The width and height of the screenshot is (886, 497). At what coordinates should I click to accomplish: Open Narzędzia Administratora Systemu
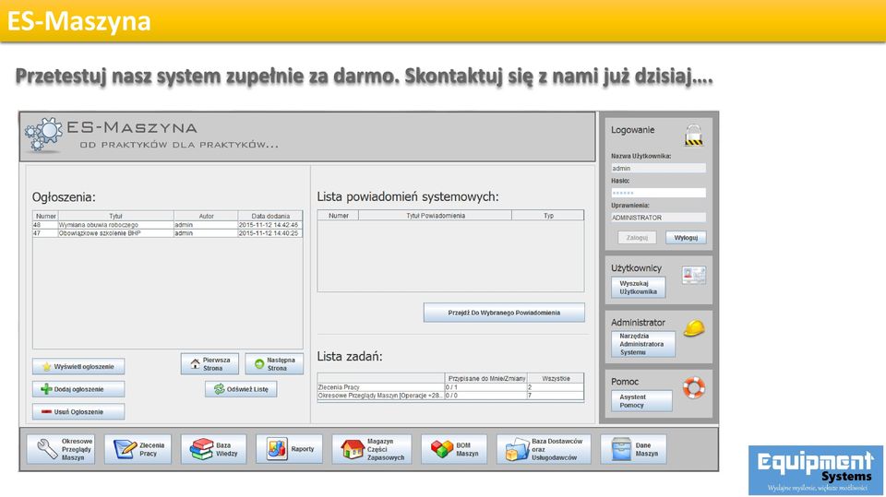pyautogui.click(x=643, y=344)
